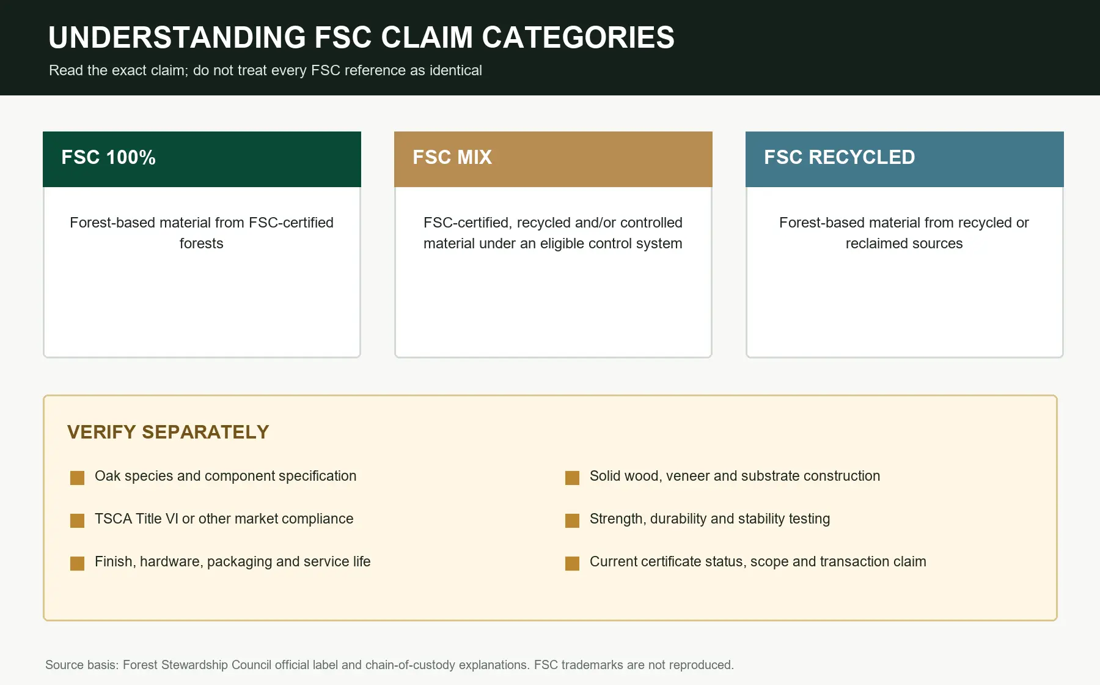Click the eligible control system description

click(553, 233)
